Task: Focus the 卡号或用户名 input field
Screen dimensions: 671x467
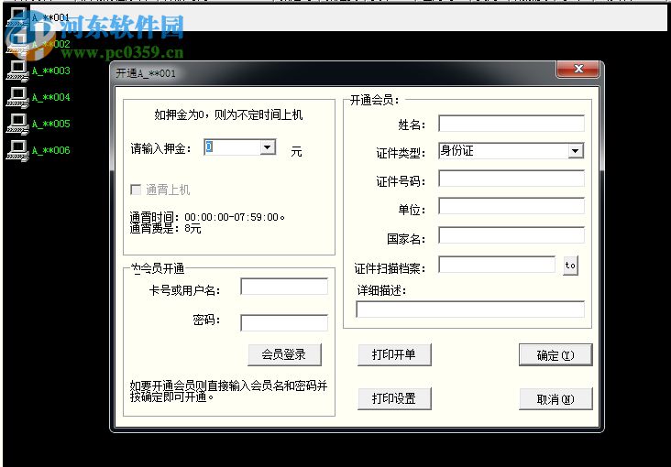Action: [284, 287]
